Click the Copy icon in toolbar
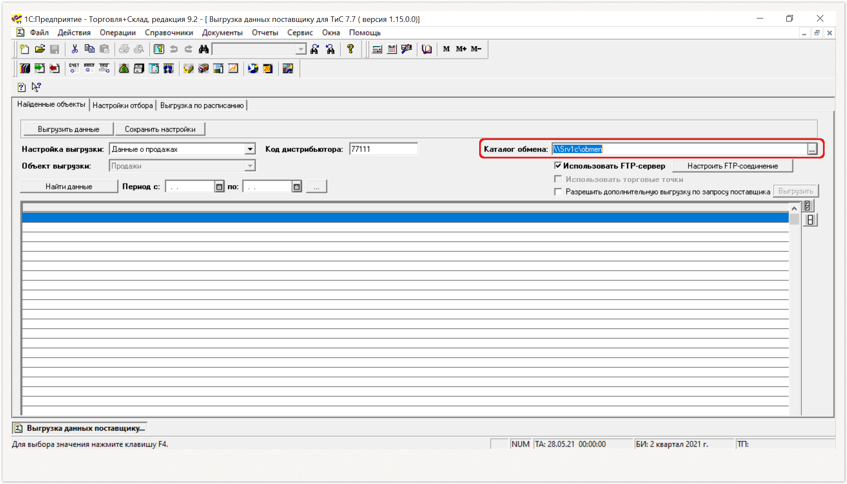The width and height of the screenshot is (847, 484). click(89, 49)
